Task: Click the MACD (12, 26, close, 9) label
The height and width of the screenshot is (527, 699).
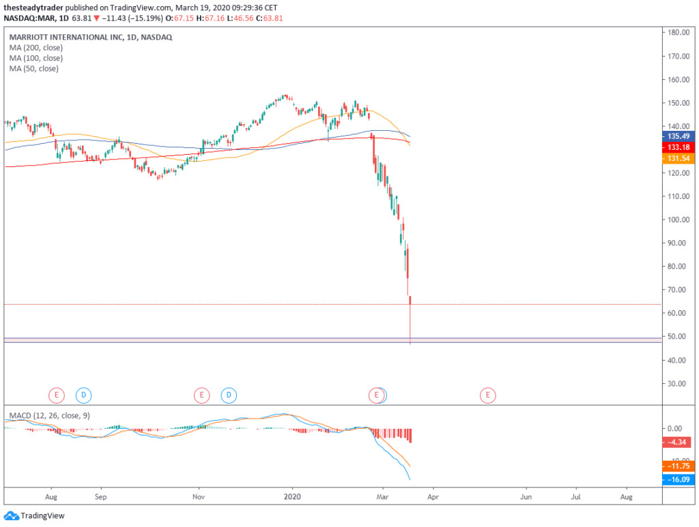Action: tap(49, 416)
